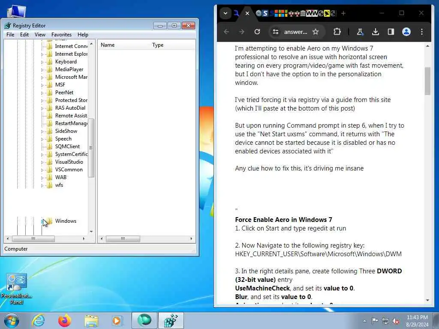
Task: Bookmark this page with the star icon
Action: [x=316, y=32]
